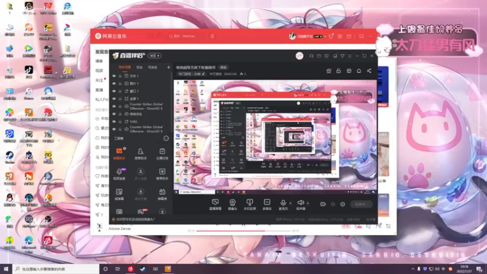The width and height of the screenshot is (487, 274).
Task: Add a new scene with the plus button
Action: [x=169, y=67]
